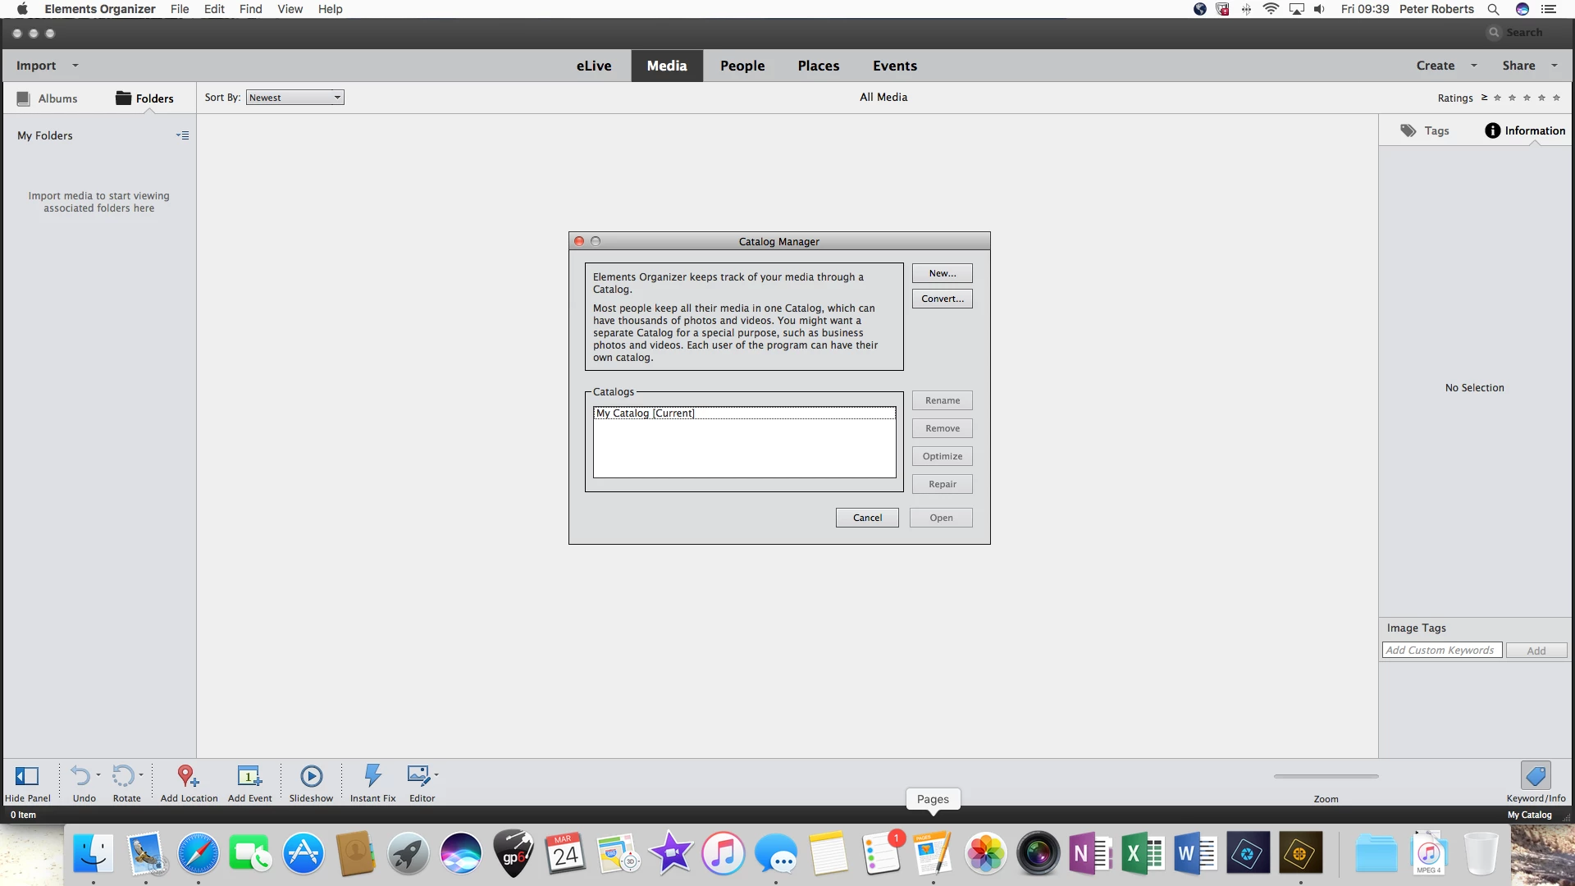Open the Sort By Newest dropdown
This screenshot has height=886, width=1575.
pos(295,98)
